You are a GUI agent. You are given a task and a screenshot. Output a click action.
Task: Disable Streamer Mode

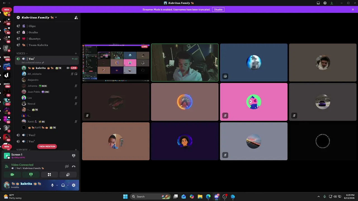(218, 9)
